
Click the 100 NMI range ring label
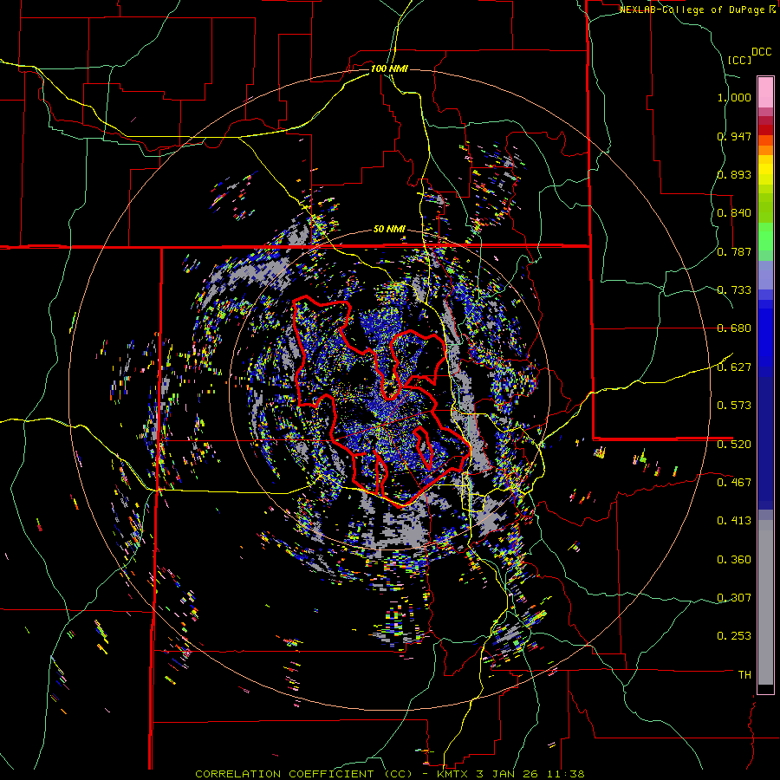389,68
